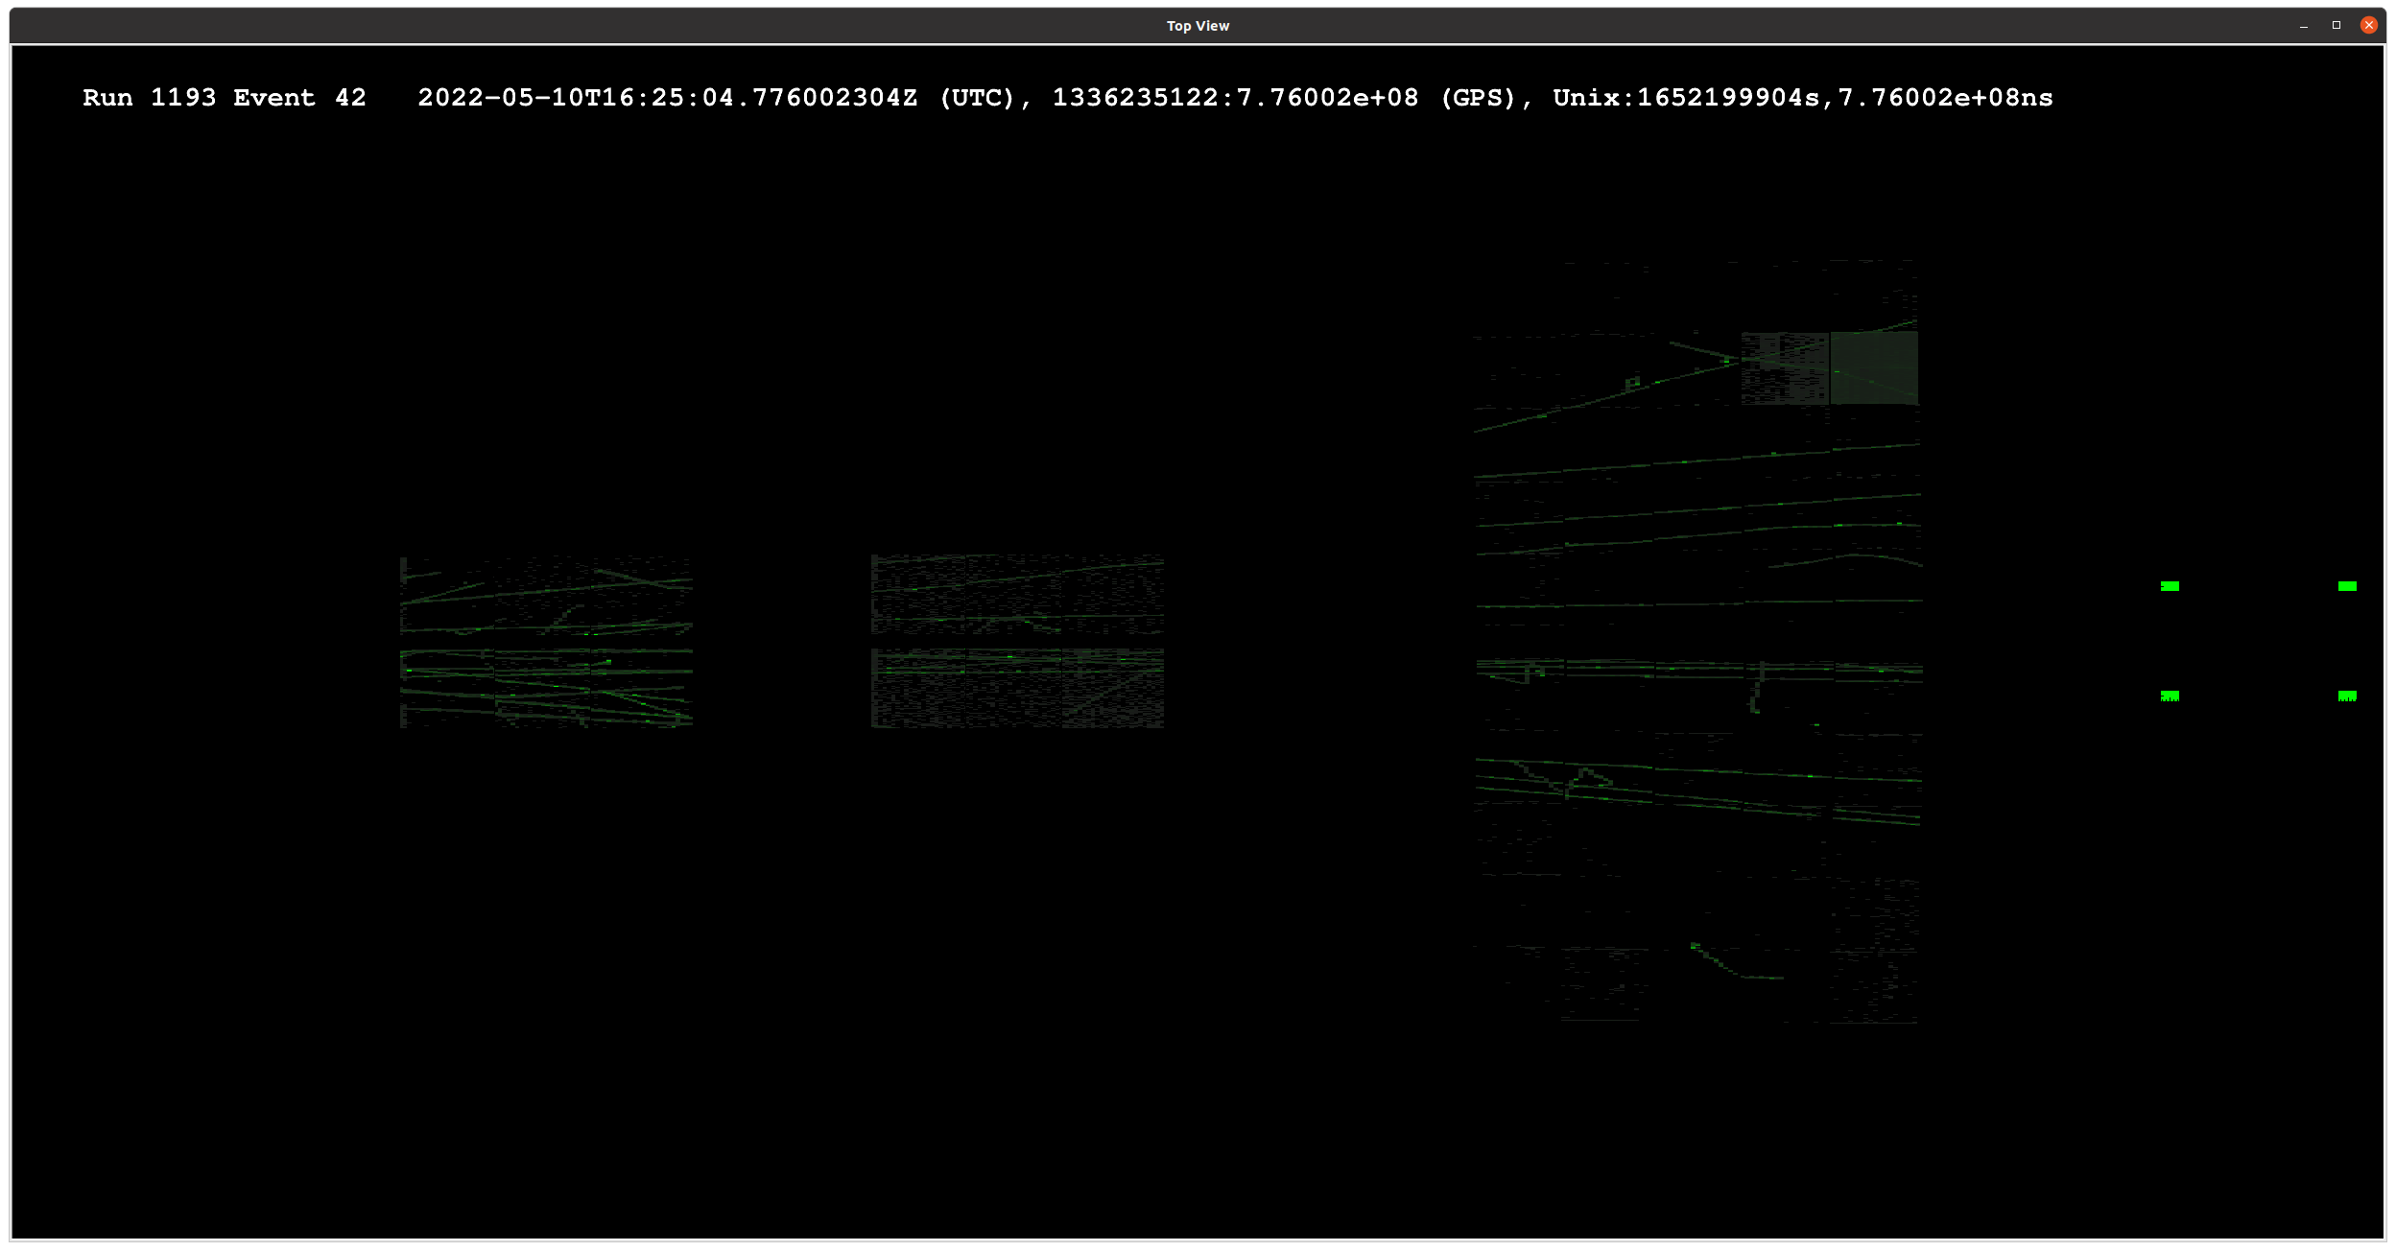Click the upper-right bright green marker
The height and width of the screenshot is (1251, 2396).
[x=2347, y=586]
